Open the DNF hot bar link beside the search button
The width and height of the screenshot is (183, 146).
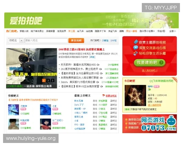click(113, 40)
